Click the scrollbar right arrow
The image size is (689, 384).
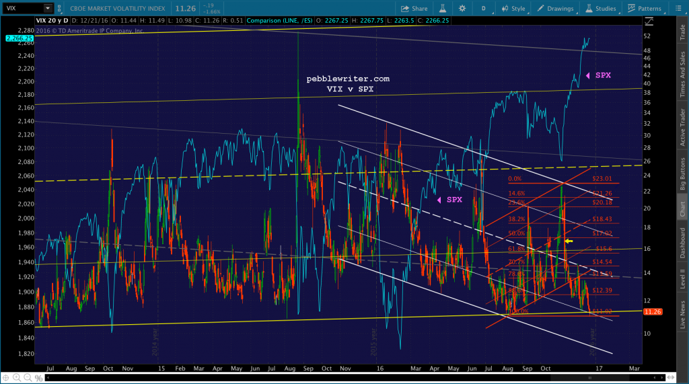point(662,378)
